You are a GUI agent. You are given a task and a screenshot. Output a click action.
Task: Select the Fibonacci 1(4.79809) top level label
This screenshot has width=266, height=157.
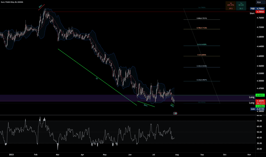(x=202, y=7)
